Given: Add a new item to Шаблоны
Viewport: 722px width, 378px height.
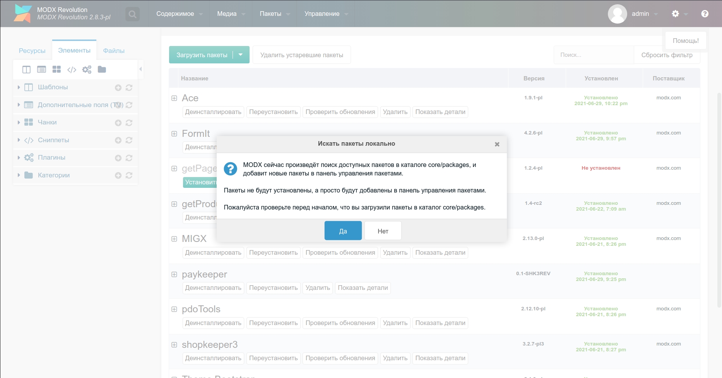Looking at the screenshot, I should point(118,88).
